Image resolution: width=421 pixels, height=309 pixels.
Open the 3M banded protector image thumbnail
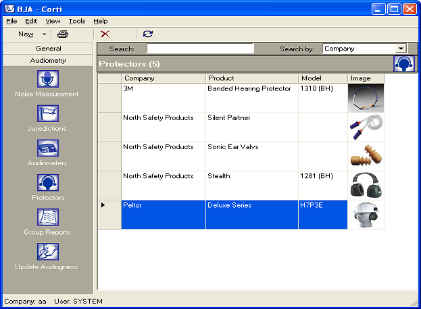[x=366, y=98]
